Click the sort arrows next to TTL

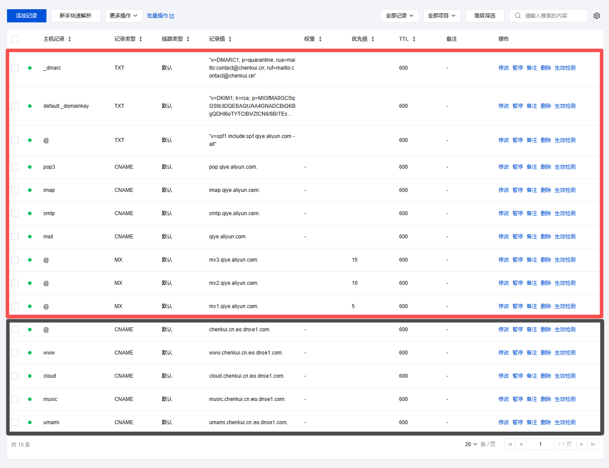(414, 39)
